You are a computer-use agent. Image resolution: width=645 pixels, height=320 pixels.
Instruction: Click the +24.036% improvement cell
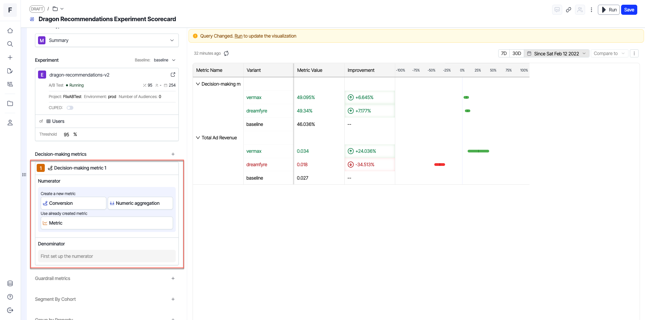pos(370,151)
